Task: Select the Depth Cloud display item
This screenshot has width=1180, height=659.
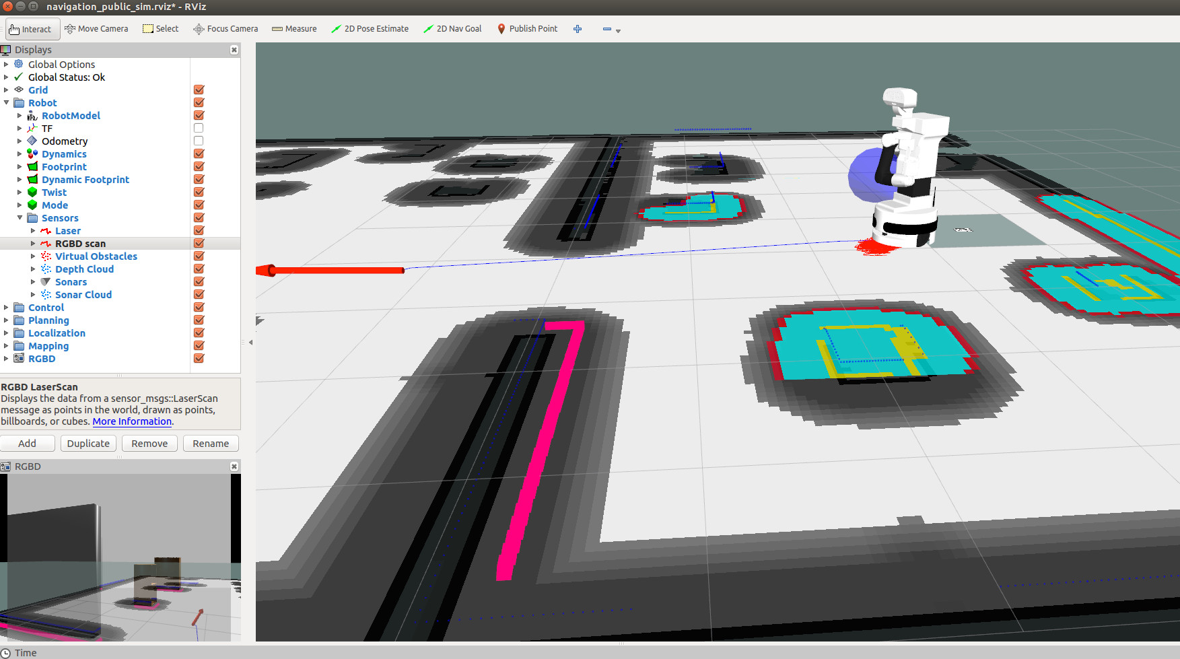Action: pyautogui.click(x=84, y=269)
